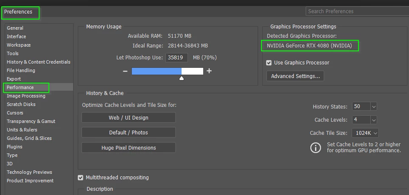The height and width of the screenshot is (195, 409).
Task: Click the minus icon to decrease memory
Action: pos(125,71)
